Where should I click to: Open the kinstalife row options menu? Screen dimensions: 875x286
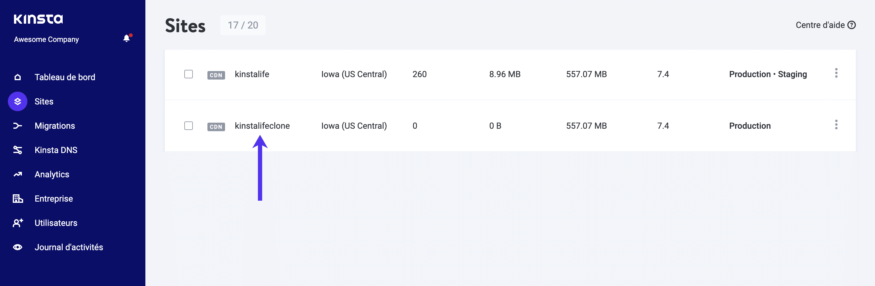coord(836,73)
